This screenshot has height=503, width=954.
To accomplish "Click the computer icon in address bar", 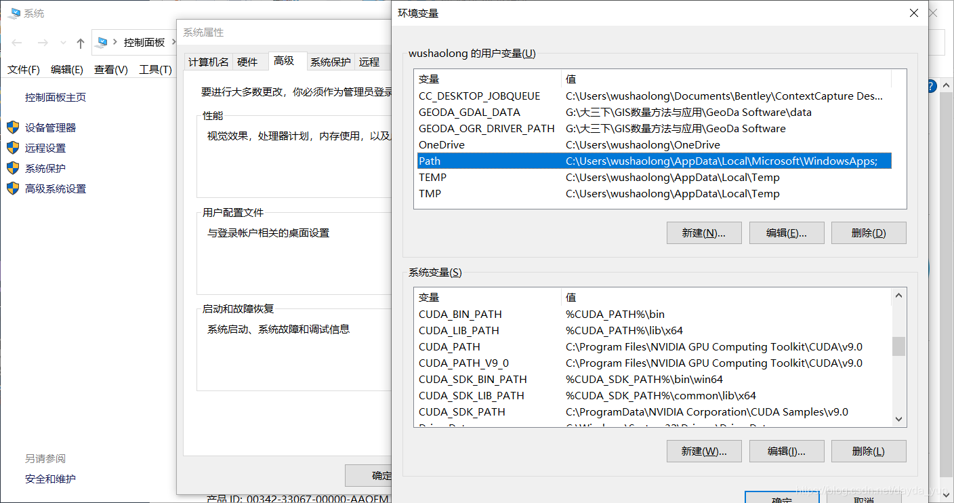I will tap(102, 42).
